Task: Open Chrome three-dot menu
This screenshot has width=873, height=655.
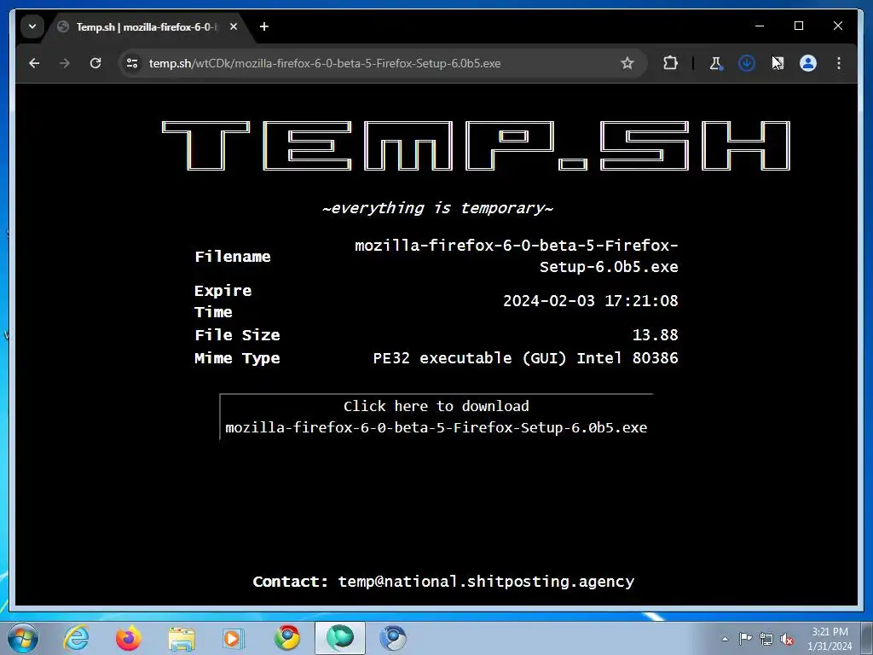Action: [839, 63]
